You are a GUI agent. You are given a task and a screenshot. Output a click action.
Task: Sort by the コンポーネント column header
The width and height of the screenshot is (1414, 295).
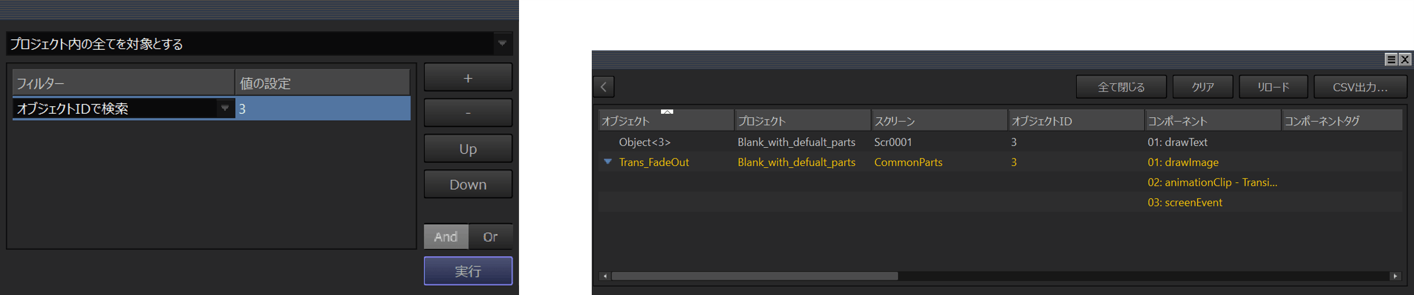point(1212,121)
